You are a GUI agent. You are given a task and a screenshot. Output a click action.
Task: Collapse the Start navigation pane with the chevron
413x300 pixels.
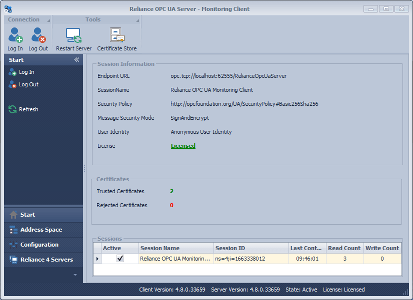point(76,59)
